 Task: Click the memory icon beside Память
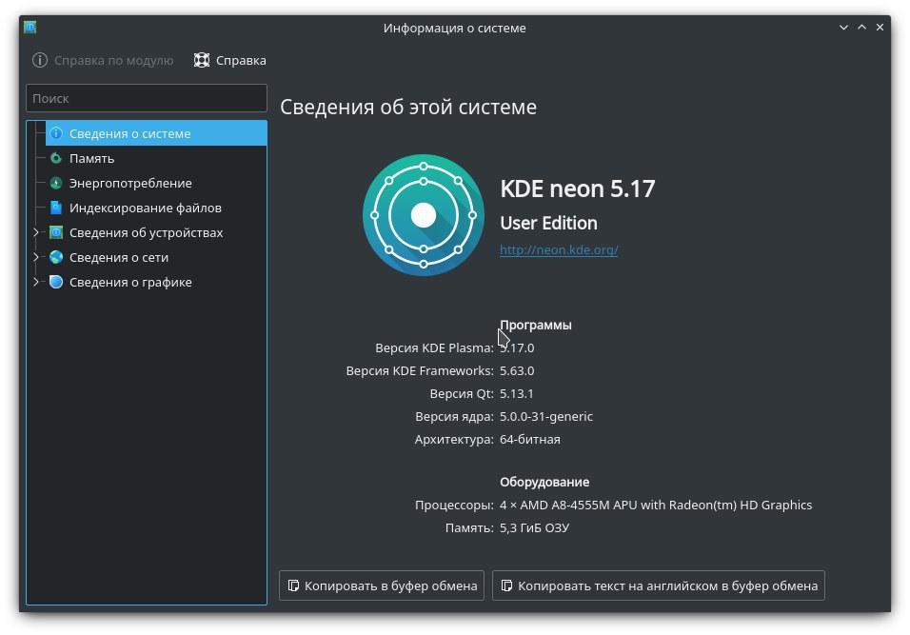click(56, 158)
